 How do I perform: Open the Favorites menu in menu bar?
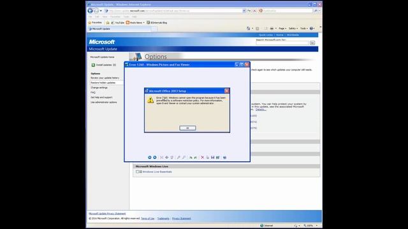click(115, 17)
